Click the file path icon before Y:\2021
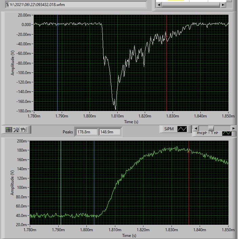Viewport: 238px width, 239px height. (7, 5)
